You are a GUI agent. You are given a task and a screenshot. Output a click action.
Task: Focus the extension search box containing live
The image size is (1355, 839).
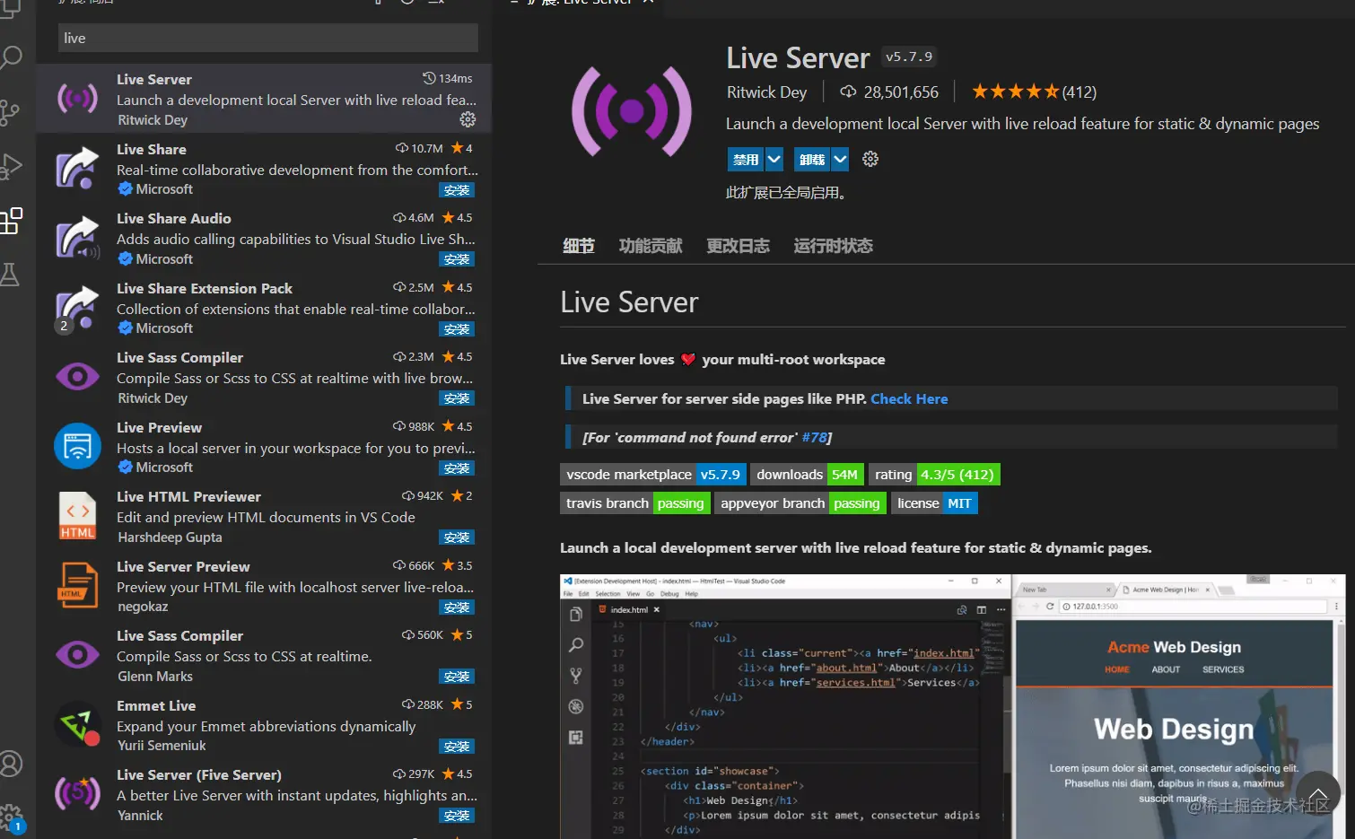[x=267, y=39]
